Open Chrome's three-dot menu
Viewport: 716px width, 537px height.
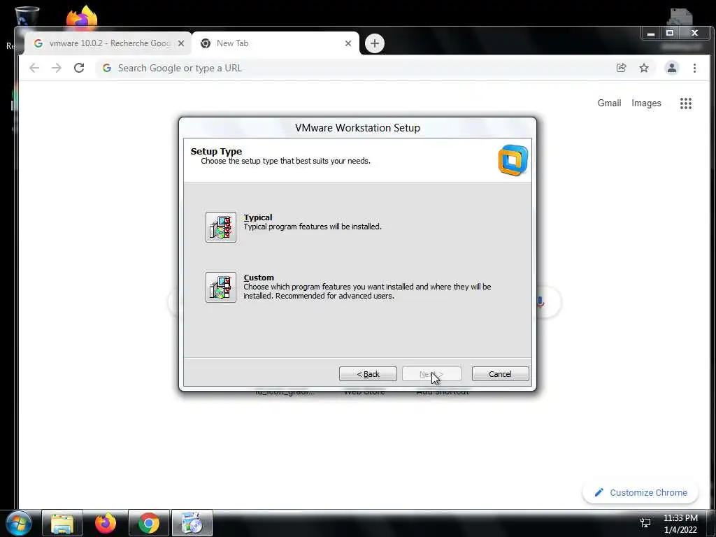click(x=694, y=68)
